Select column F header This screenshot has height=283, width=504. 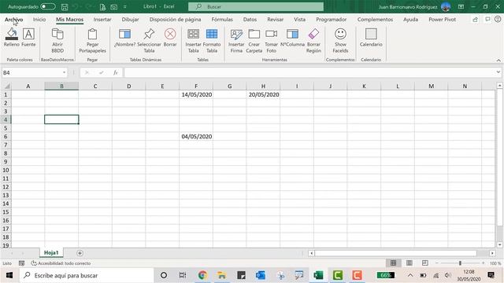click(196, 86)
